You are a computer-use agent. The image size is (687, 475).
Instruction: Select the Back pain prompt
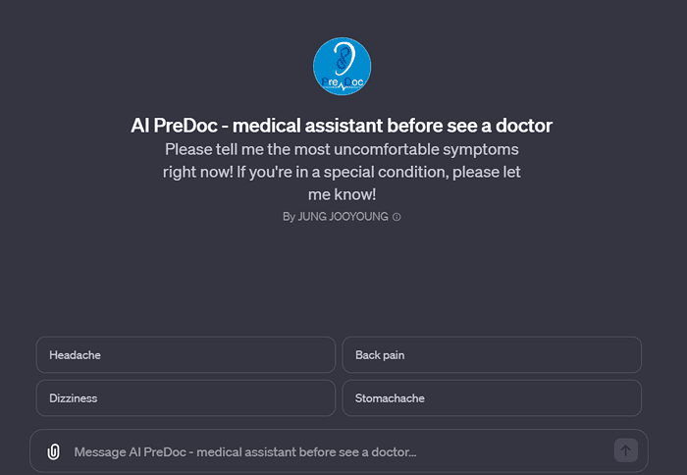click(x=492, y=355)
